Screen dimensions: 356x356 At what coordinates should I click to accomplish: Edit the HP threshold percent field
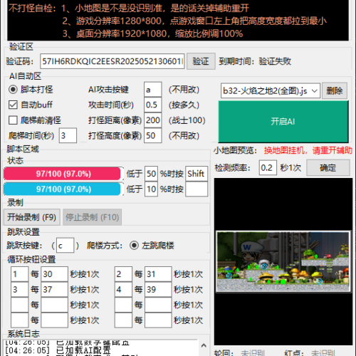(151, 174)
